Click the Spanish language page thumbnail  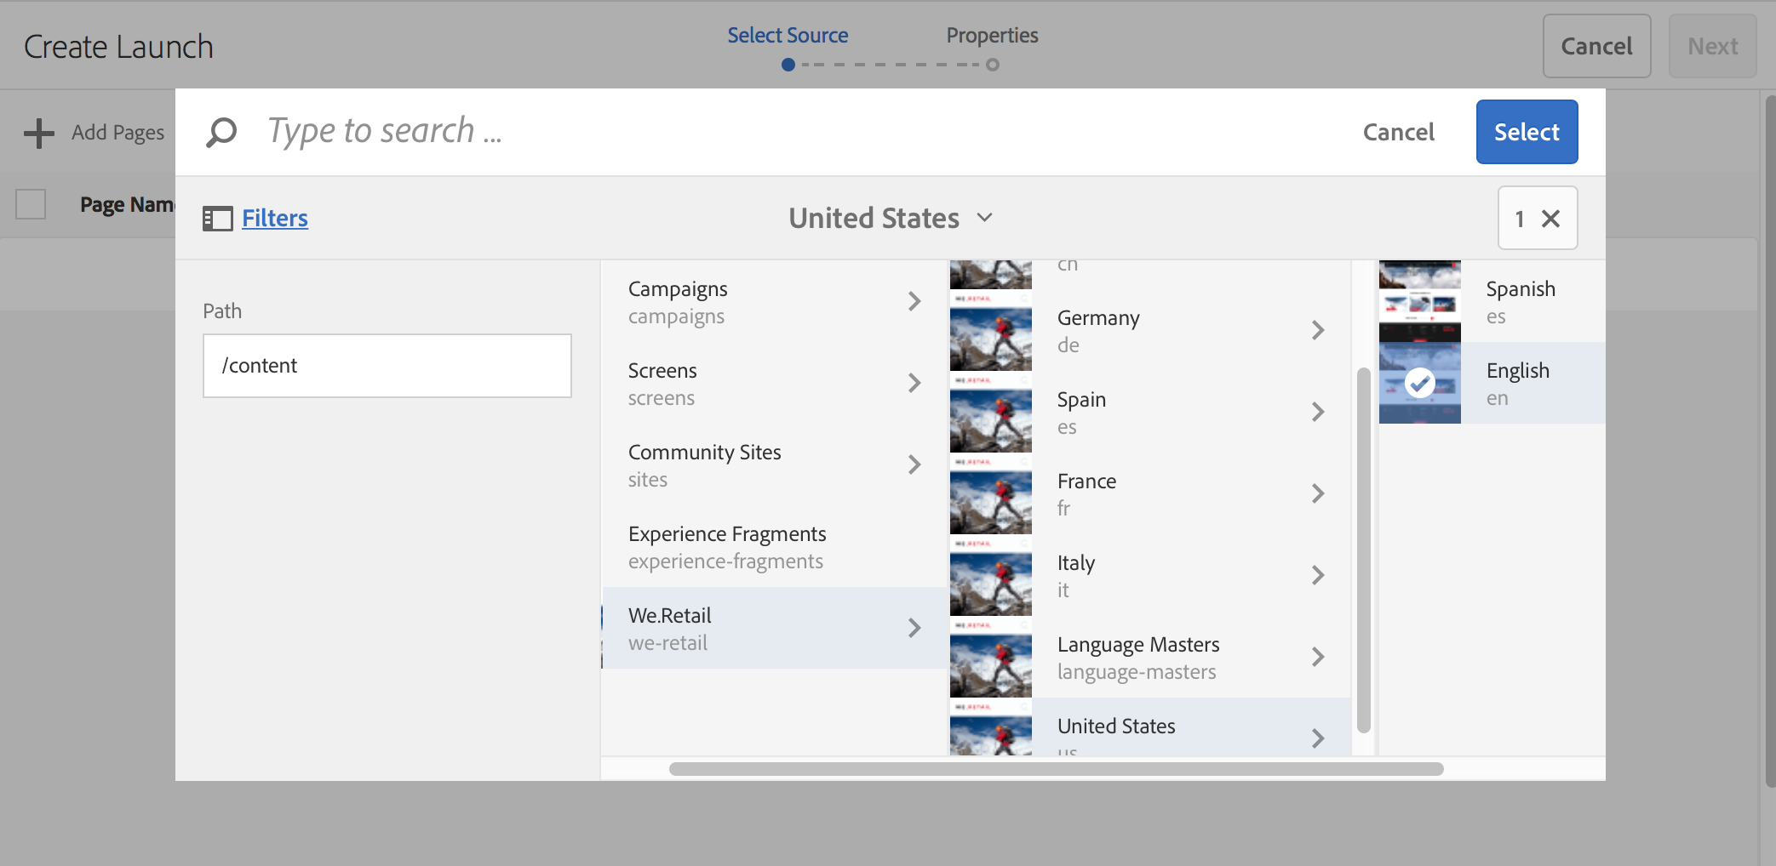(1420, 301)
